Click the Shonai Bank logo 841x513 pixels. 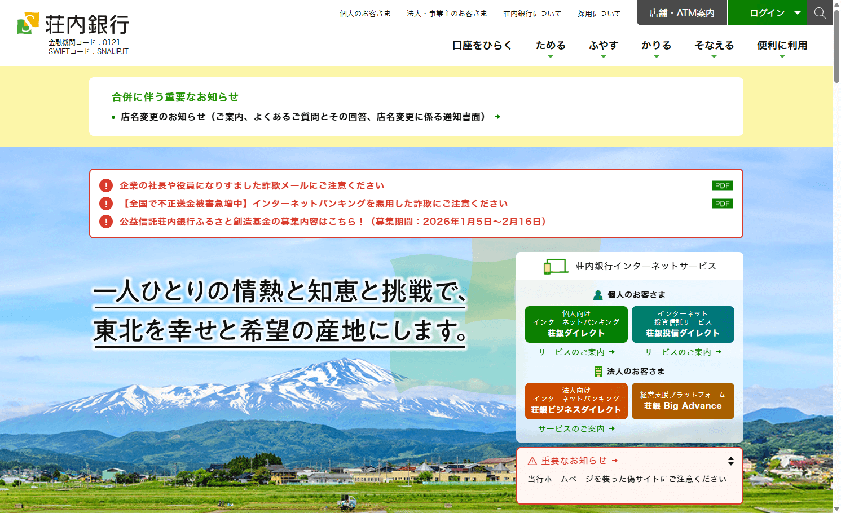[73, 24]
